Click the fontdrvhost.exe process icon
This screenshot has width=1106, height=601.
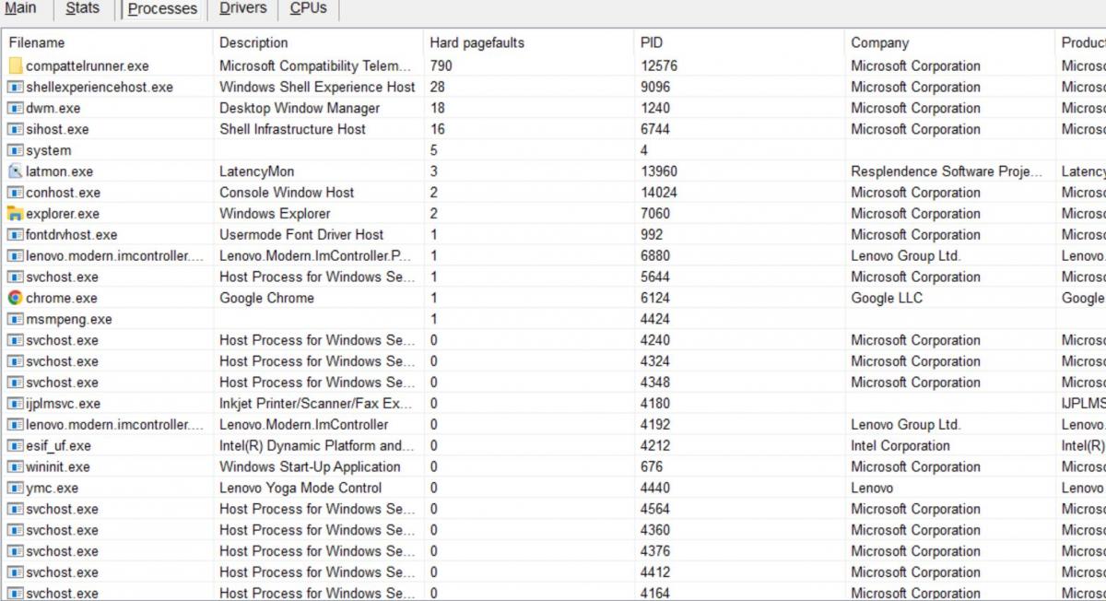coord(16,235)
